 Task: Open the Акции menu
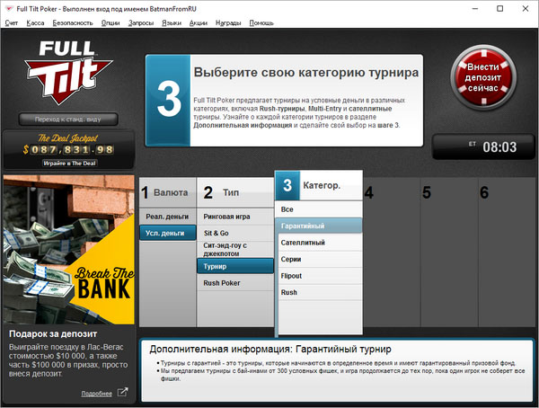(199, 22)
